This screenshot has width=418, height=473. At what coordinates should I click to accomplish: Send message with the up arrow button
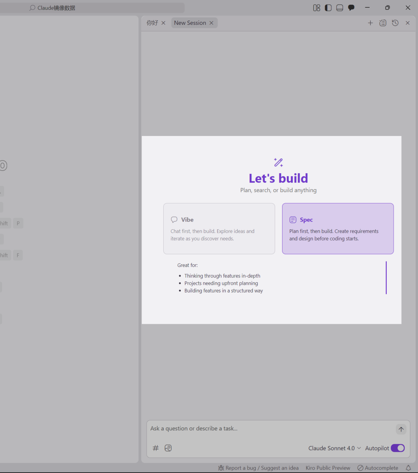pos(401,429)
